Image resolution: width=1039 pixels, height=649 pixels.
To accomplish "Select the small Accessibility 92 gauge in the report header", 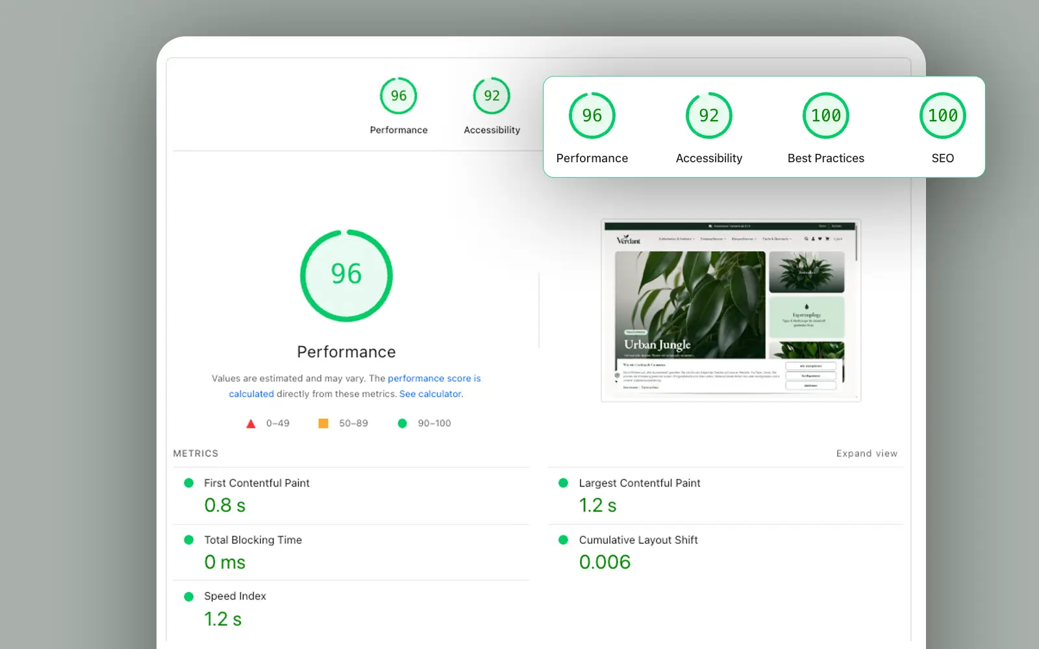I will point(492,96).
